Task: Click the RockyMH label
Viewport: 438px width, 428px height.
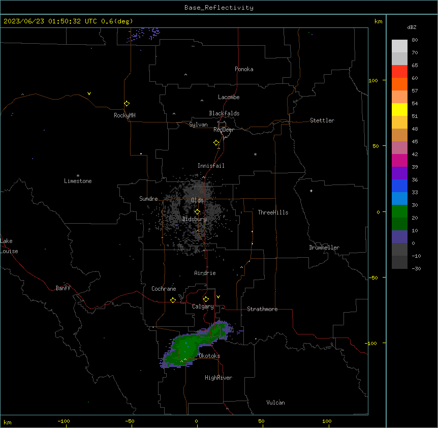Action: (x=124, y=115)
